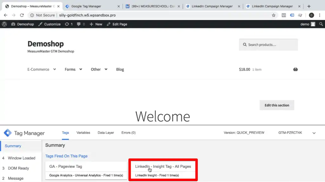Open Demoshop dashboard in admin bar
This screenshot has height=182, width=325.
pos(23,24)
